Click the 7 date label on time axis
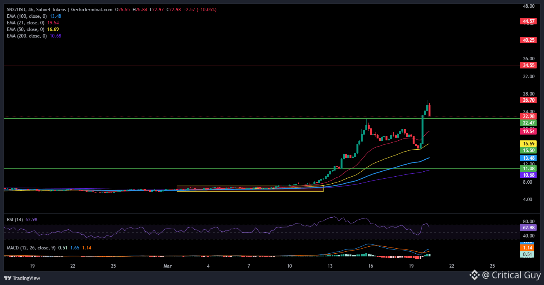Viewport: 544px width, 285px height. (249, 266)
